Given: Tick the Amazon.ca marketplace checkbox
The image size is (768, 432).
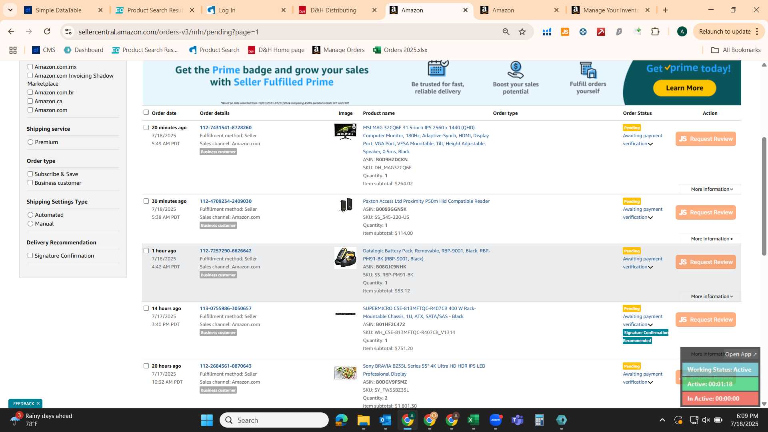Looking at the screenshot, I should [30, 101].
